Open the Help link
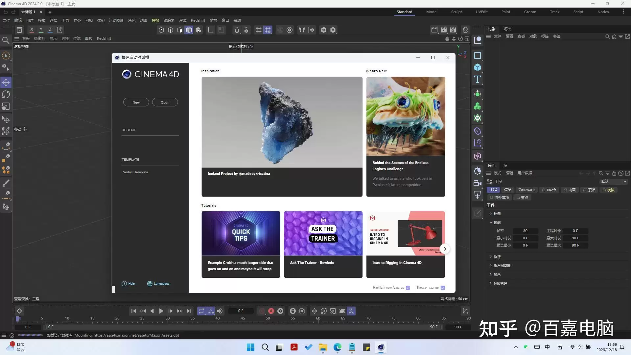The width and height of the screenshot is (631, 355). pos(128,284)
